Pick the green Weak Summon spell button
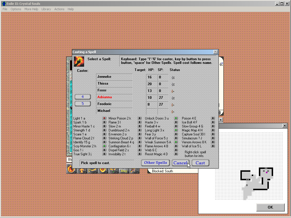 tap(176, 142)
